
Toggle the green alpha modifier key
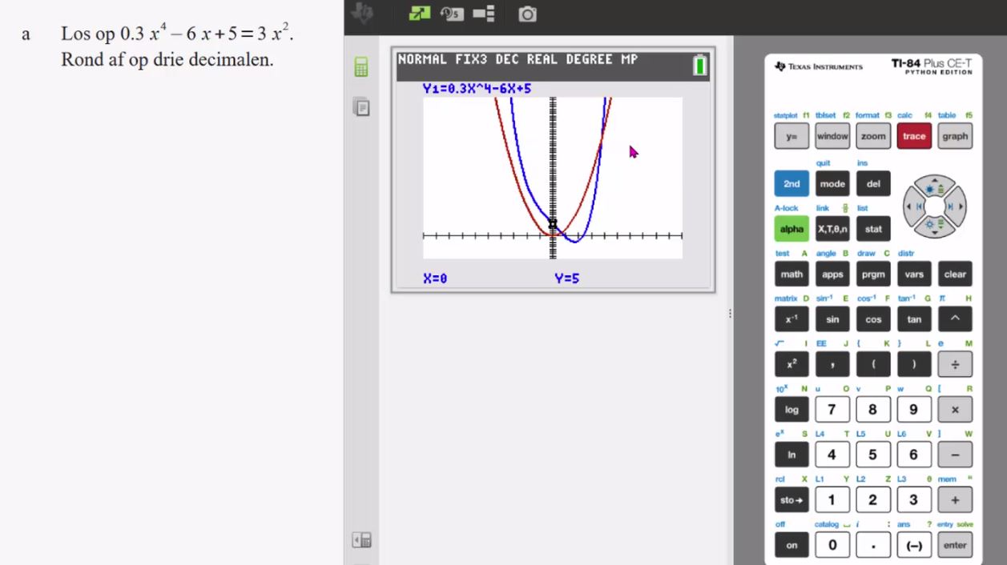[x=791, y=229]
